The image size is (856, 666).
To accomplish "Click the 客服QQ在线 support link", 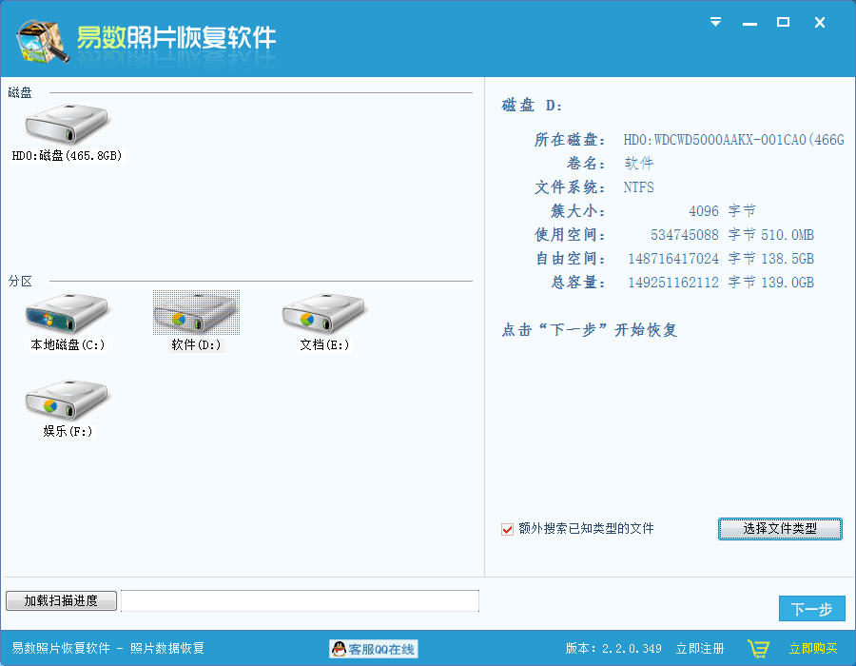I will (x=381, y=649).
